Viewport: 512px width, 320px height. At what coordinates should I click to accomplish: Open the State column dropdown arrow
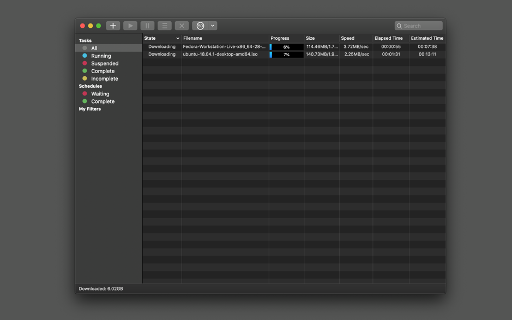[178, 38]
